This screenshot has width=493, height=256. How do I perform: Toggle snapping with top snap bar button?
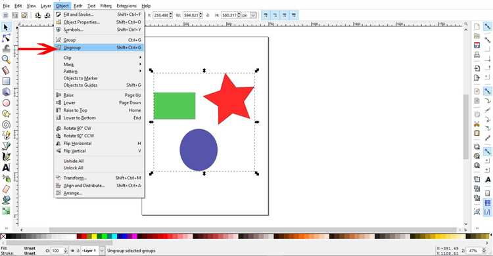487,27
